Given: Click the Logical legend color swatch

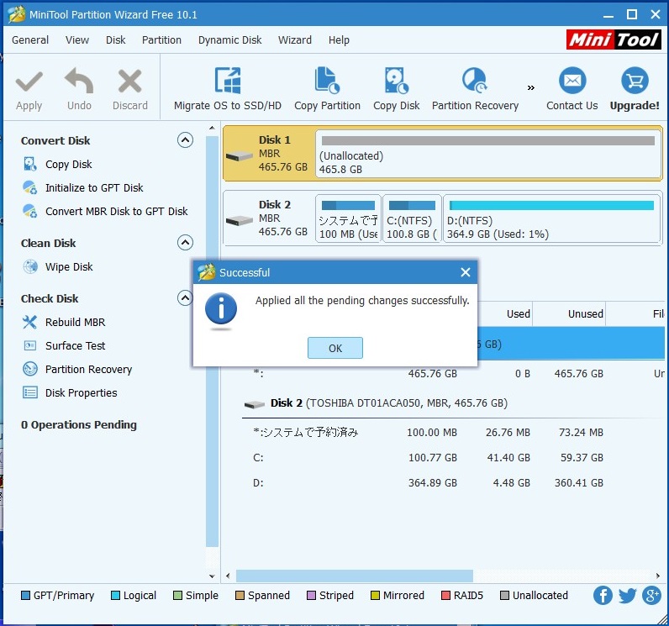Looking at the screenshot, I should (x=115, y=595).
